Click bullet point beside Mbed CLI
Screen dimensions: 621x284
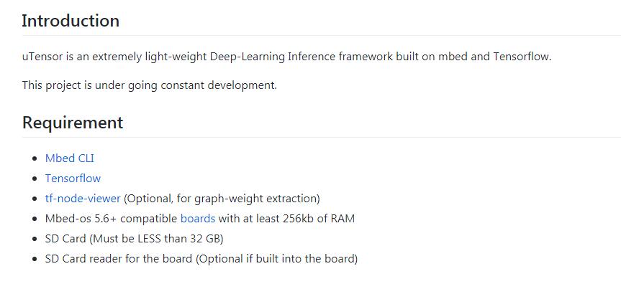(x=36, y=158)
